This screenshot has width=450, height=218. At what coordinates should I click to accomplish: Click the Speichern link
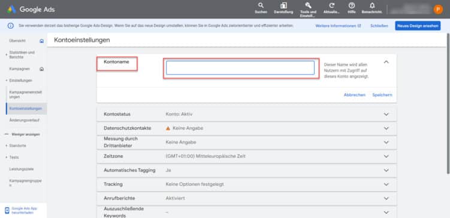click(x=382, y=95)
